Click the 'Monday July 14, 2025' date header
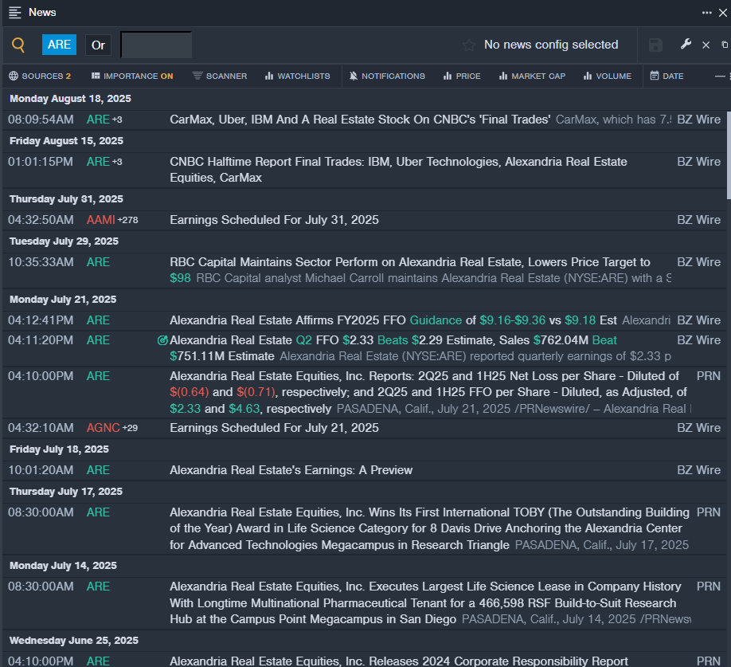Image resolution: width=731 pixels, height=667 pixels. [64, 566]
